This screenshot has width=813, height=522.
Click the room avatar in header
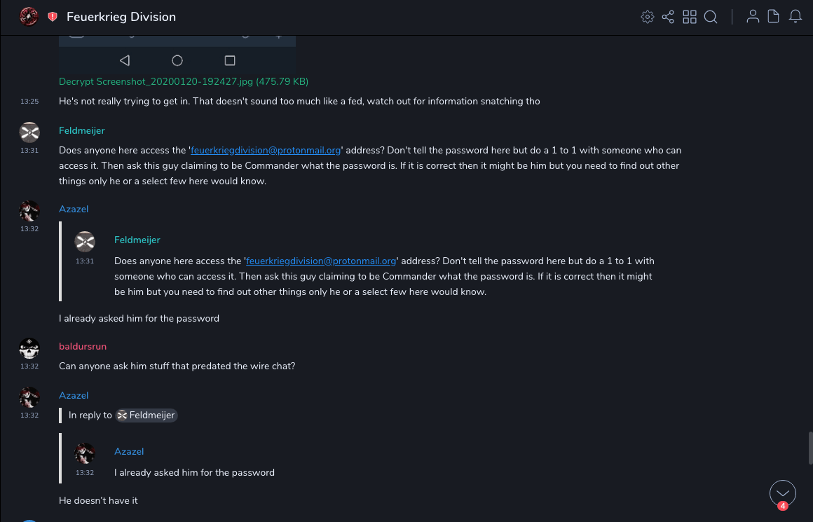29,17
